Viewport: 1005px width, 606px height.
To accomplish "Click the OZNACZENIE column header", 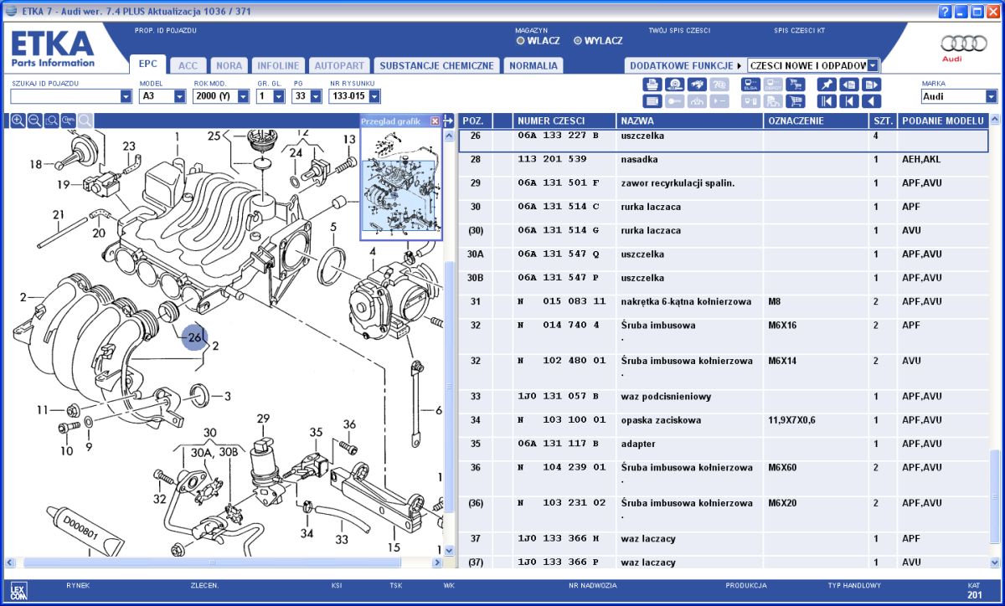I will tap(817, 121).
